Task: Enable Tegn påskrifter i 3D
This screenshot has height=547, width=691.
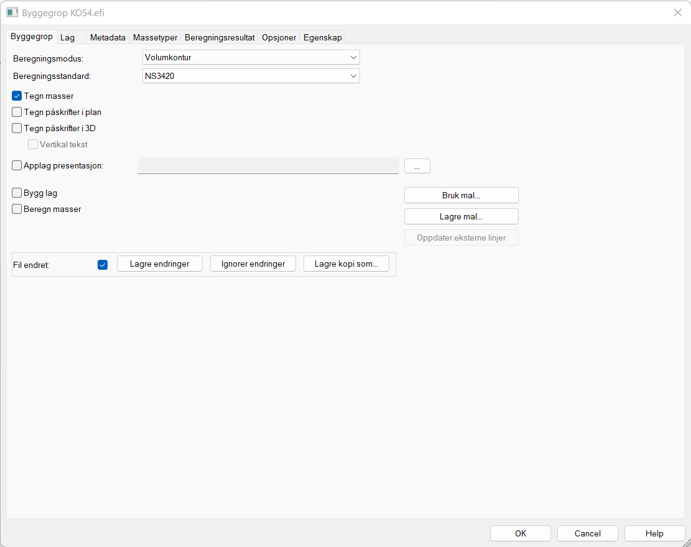Action: click(17, 129)
